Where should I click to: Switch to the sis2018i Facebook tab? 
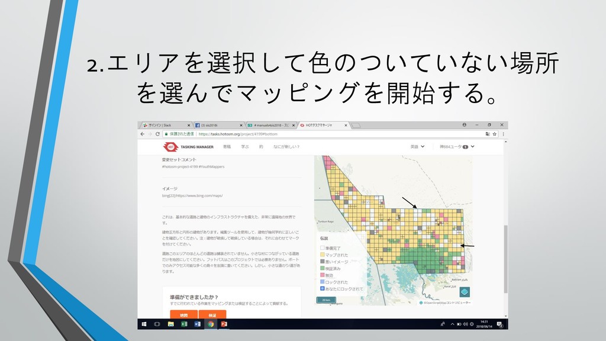coord(218,126)
